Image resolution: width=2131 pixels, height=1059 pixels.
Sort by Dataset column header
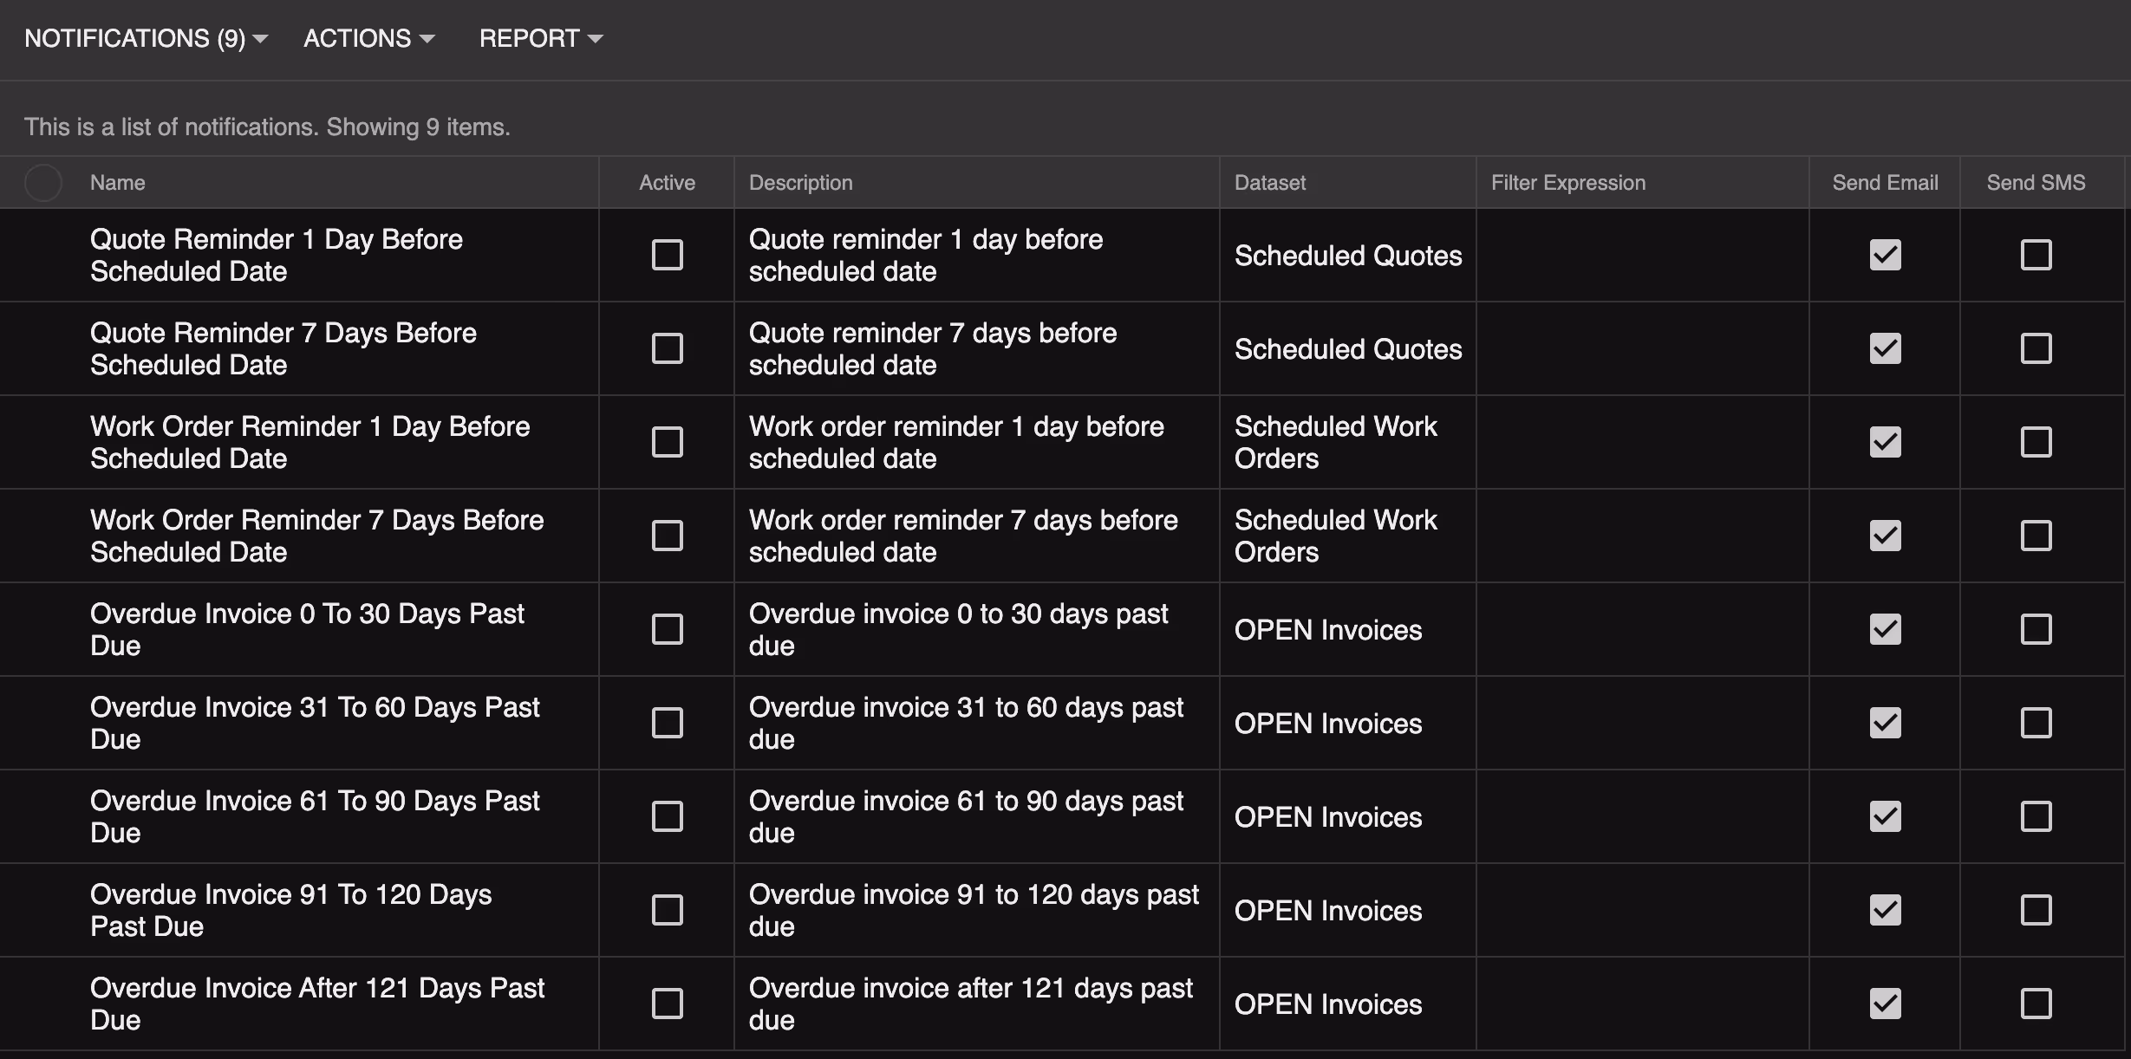pos(1269,183)
